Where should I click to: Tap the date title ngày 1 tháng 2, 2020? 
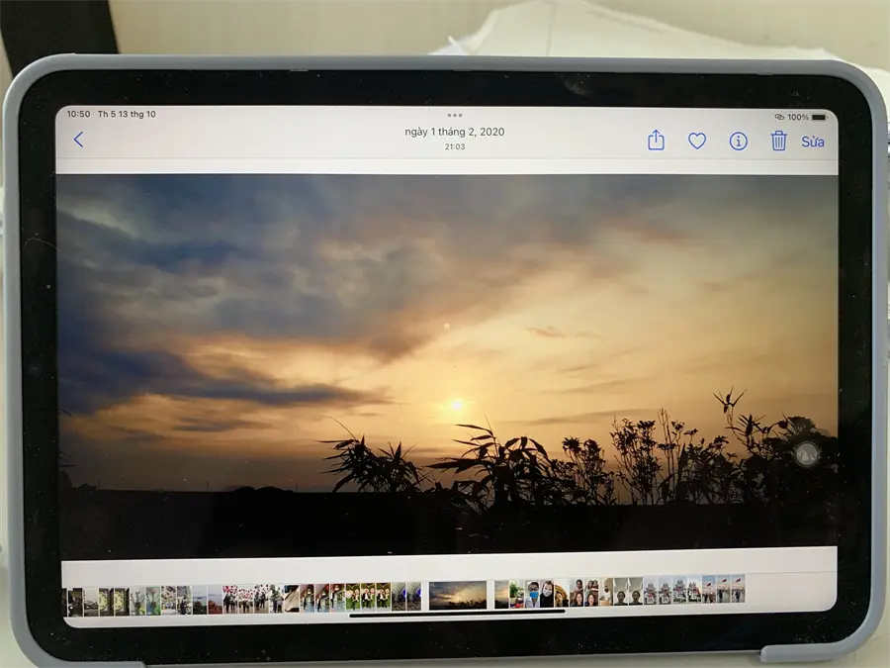(x=455, y=132)
